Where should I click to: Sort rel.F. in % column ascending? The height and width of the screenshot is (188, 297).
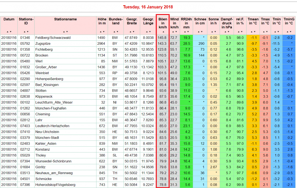(x=238, y=32)
